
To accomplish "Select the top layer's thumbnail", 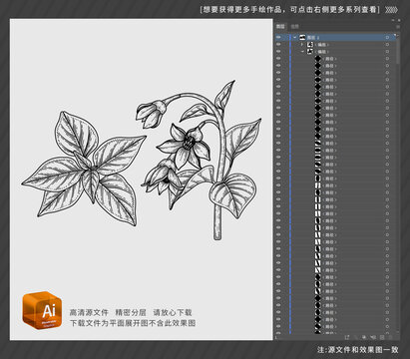I will (302, 38).
